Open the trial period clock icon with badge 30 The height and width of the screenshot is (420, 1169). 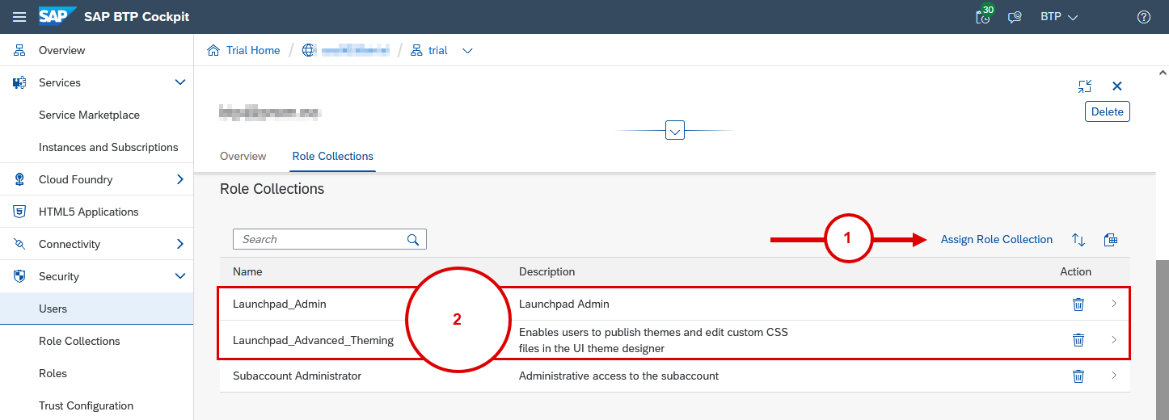(x=983, y=16)
